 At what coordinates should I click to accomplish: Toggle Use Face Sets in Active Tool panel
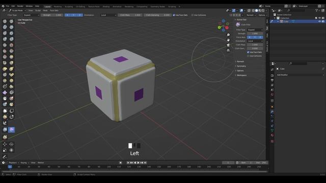(x=248, y=52)
